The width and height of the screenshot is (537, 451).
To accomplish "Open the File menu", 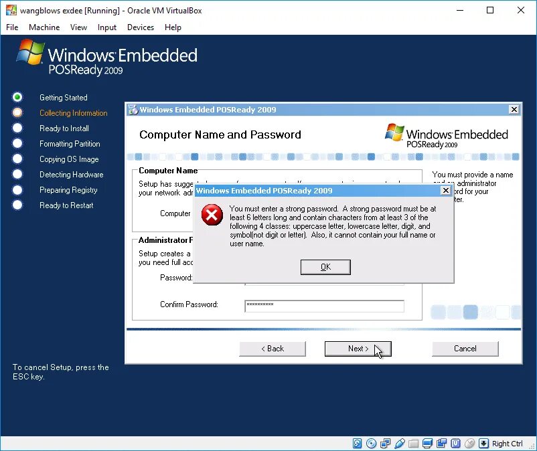I will (x=12, y=27).
